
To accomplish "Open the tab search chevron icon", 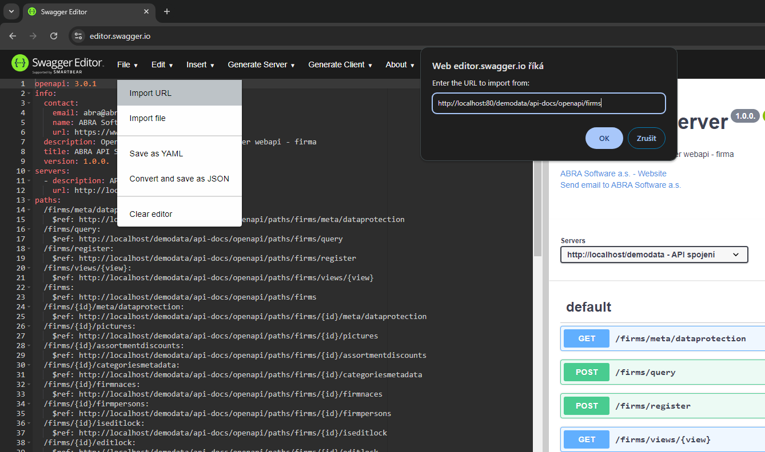I will 11,11.
